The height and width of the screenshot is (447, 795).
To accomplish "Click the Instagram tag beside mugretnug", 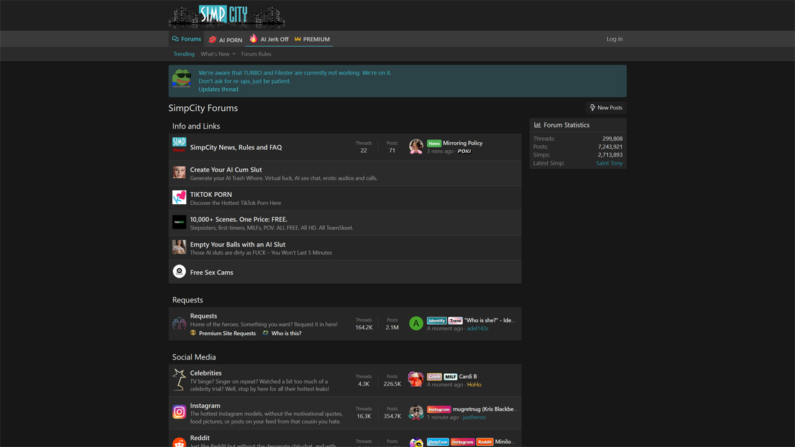I will tap(439, 410).
